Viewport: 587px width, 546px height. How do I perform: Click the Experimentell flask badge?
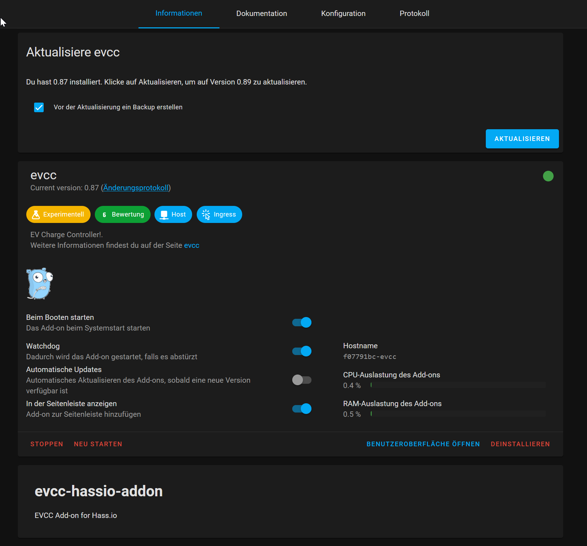tap(58, 214)
